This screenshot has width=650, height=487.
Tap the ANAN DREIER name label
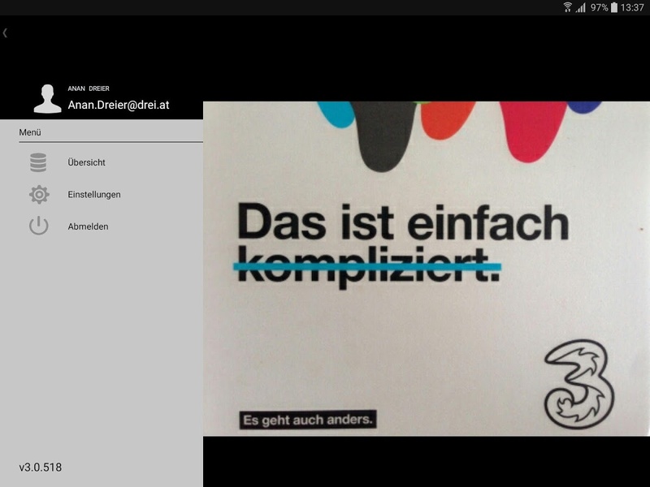pos(89,88)
